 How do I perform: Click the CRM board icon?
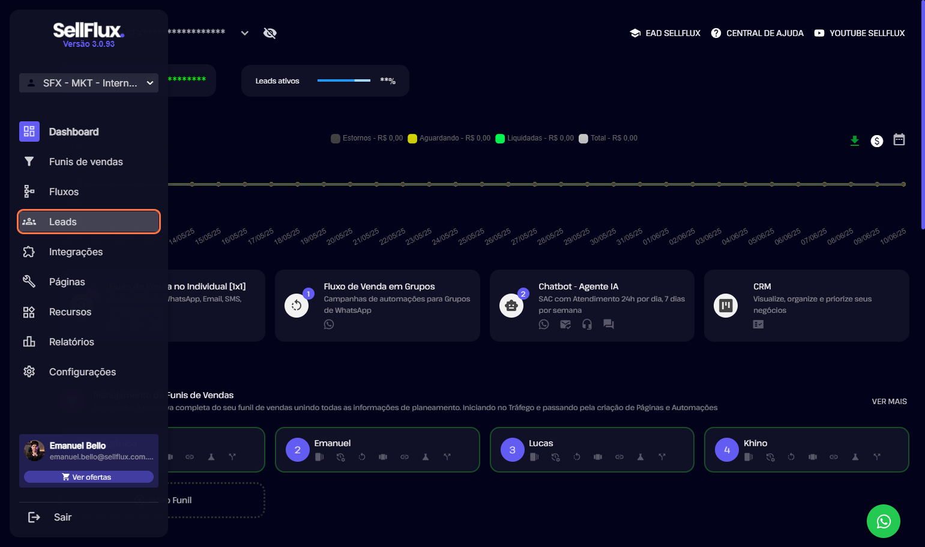click(x=726, y=306)
